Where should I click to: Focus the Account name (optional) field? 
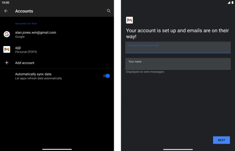pos(178,48)
